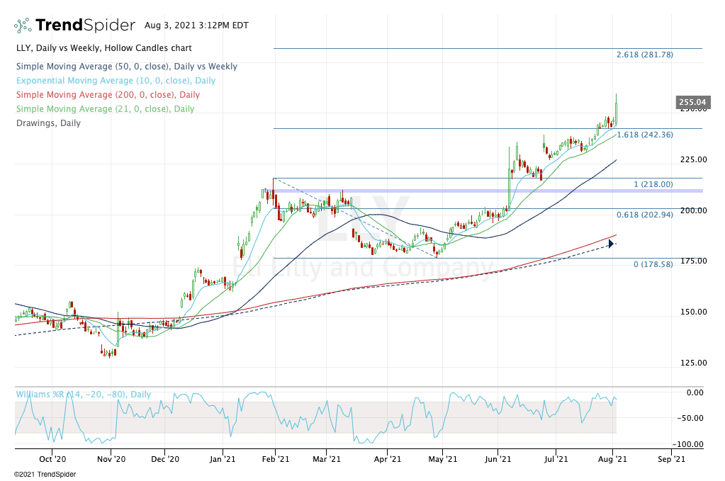Viewport: 725px width, 481px height.
Task: Open the Drawings, Daily legend entry
Action: pos(47,123)
